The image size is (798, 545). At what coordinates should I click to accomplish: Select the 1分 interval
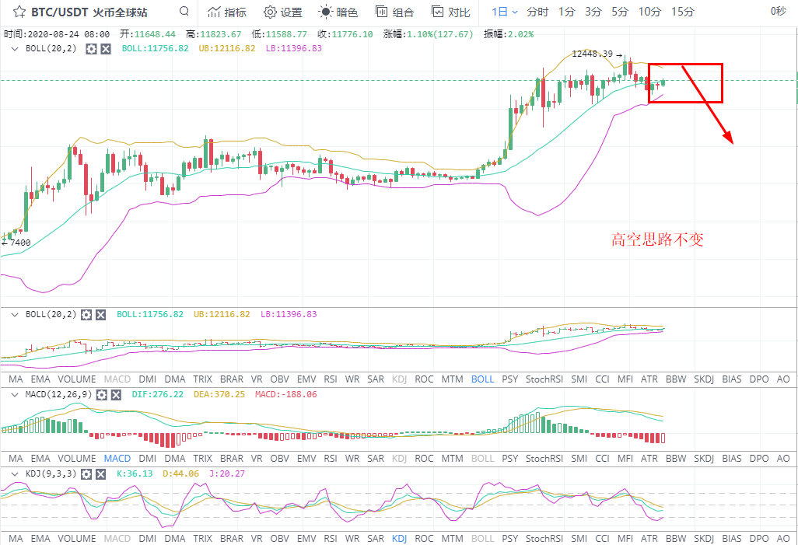pos(566,12)
